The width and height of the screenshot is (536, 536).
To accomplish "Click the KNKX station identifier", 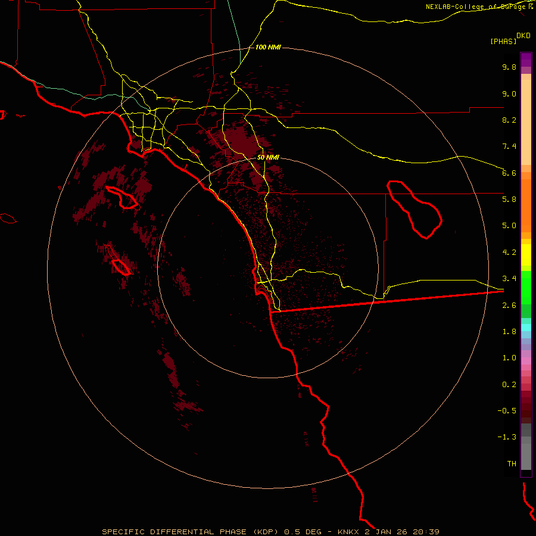I will [348, 532].
